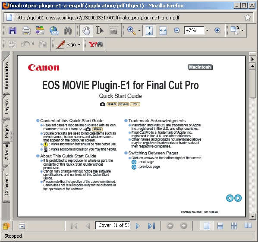Click the scrollbar down arrow
Screen dimensions: 258x242
tap(252, 216)
